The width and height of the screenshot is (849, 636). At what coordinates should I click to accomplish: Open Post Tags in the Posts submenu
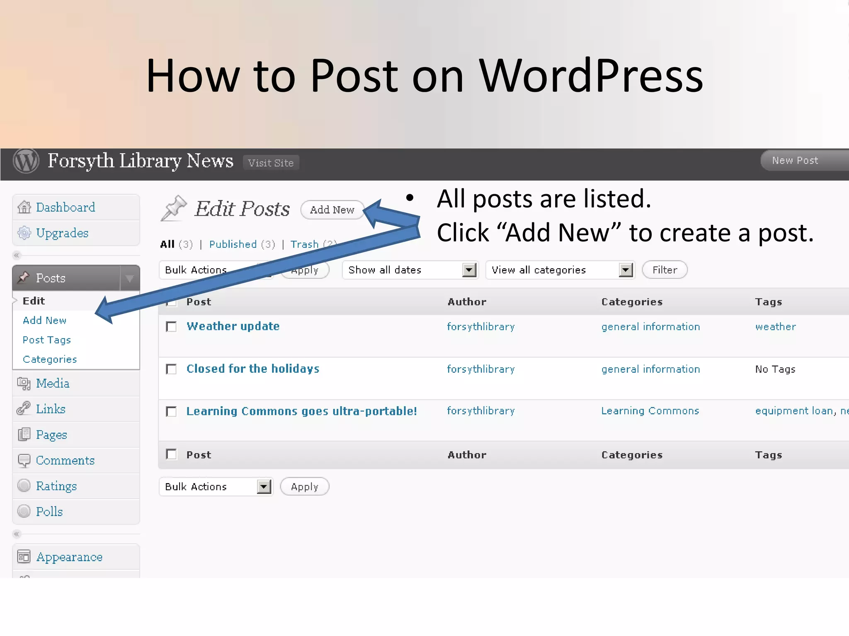click(x=47, y=340)
